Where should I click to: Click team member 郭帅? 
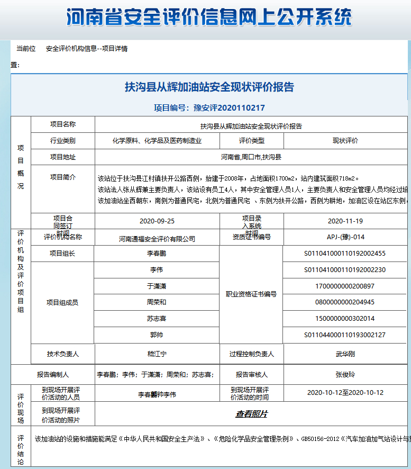(x=157, y=335)
